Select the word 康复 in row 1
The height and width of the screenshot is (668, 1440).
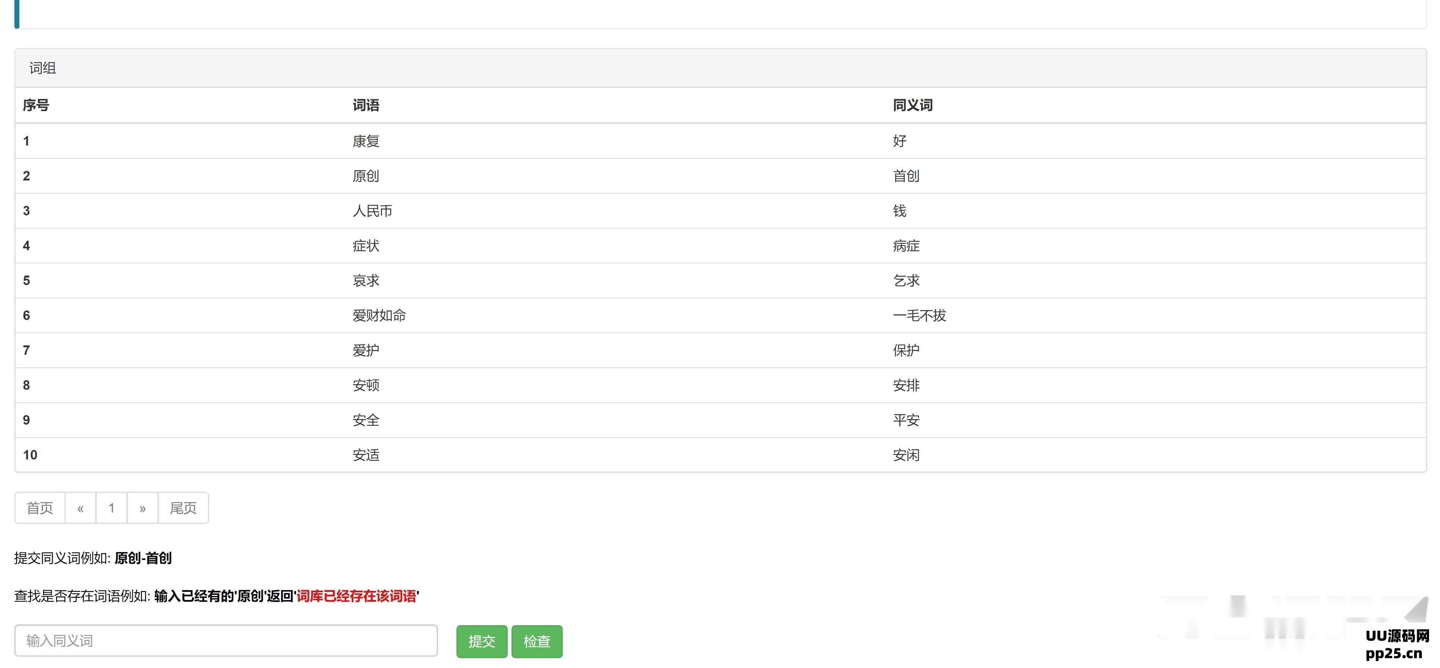[365, 141]
